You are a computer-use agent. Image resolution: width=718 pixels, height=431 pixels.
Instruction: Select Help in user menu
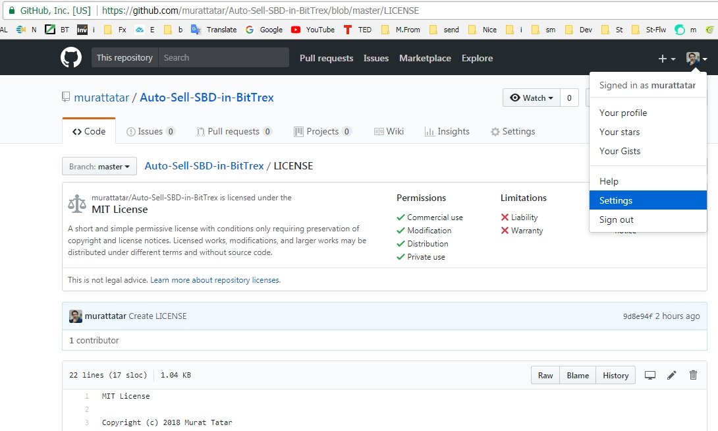point(648,181)
